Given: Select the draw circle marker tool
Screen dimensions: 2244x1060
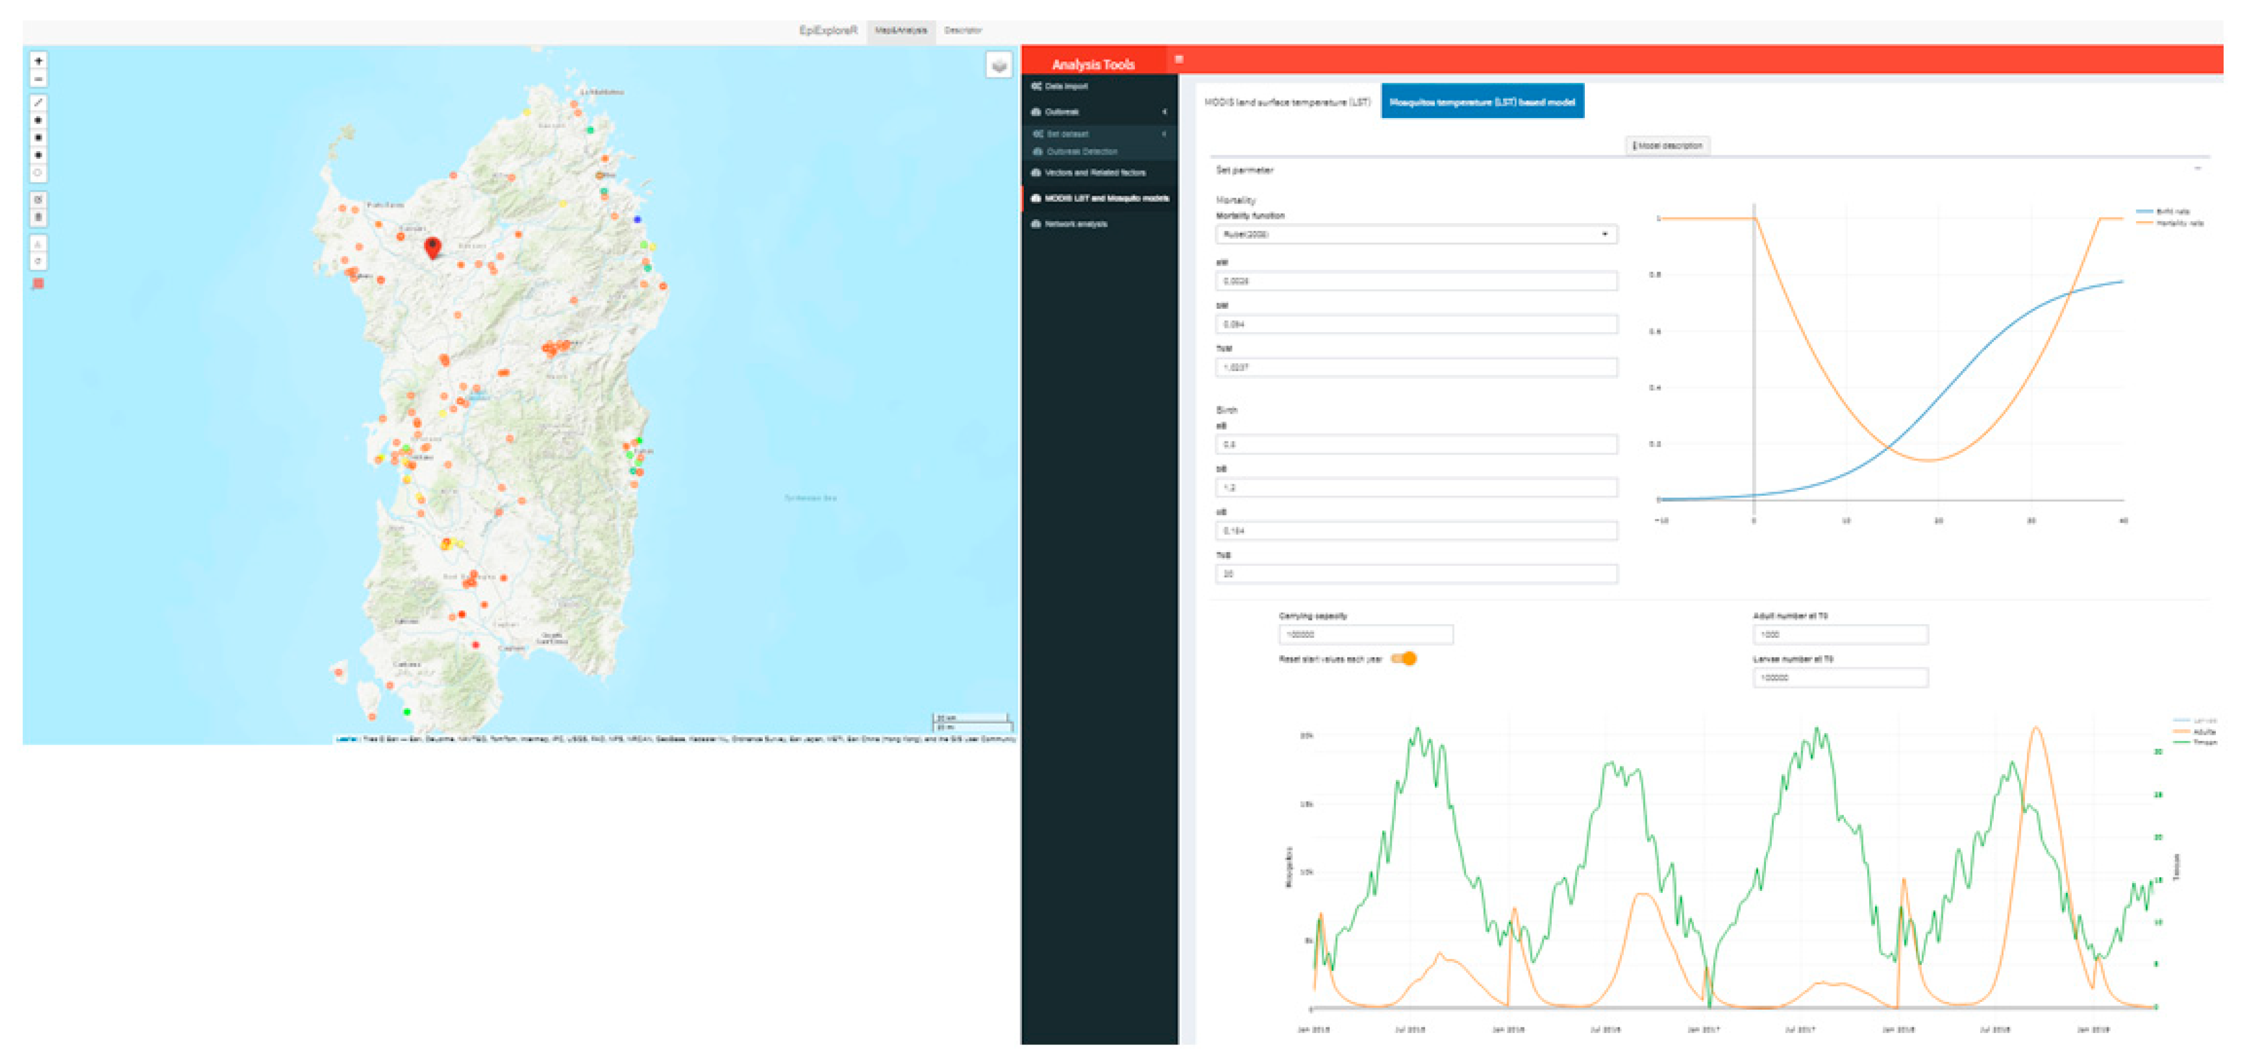Looking at the screenshot, I should tap(38, 173).
